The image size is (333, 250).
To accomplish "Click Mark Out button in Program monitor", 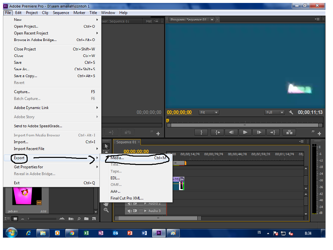I will coord(201,132).
